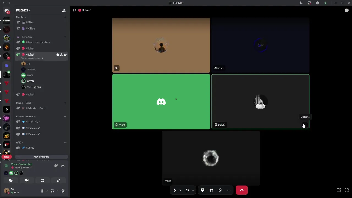This screenshot has width=352, height=198.
Task: Open microphone input options arrow in call bar
Action: [x=180, y=190]
